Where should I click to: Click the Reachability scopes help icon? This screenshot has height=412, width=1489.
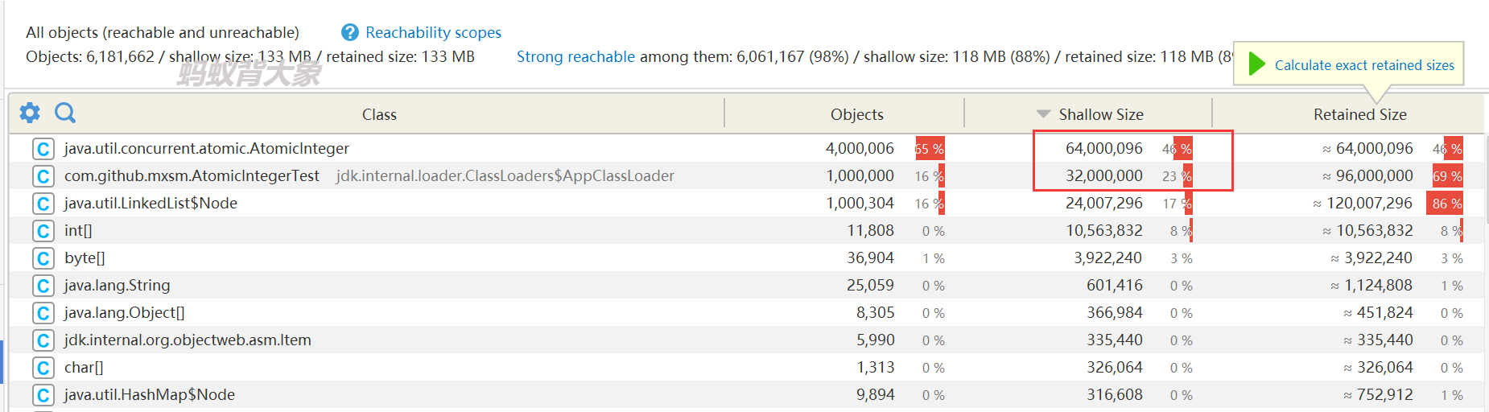(x=350, y=32)
